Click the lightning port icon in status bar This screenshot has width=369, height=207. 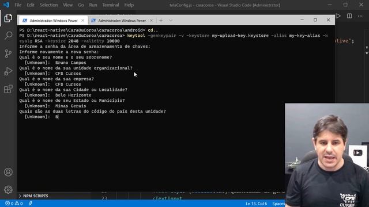point(31,204)
